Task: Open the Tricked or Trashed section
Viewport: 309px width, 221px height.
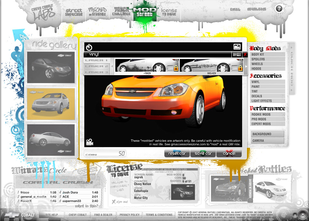Action: tap(97, 12)
